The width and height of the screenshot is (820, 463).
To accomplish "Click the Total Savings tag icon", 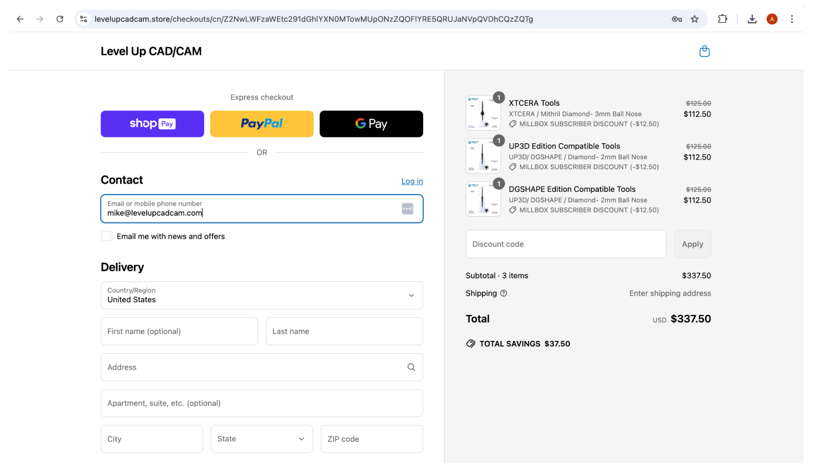I will point(470,344).
